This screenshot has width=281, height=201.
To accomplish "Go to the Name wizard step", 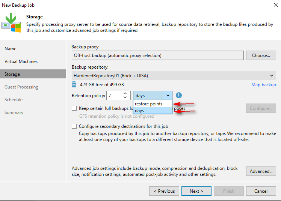I will 11,49.
